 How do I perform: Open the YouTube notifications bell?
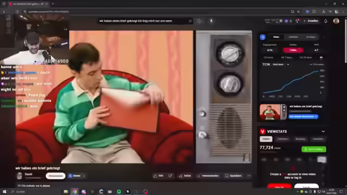click(x=325, y=21)
